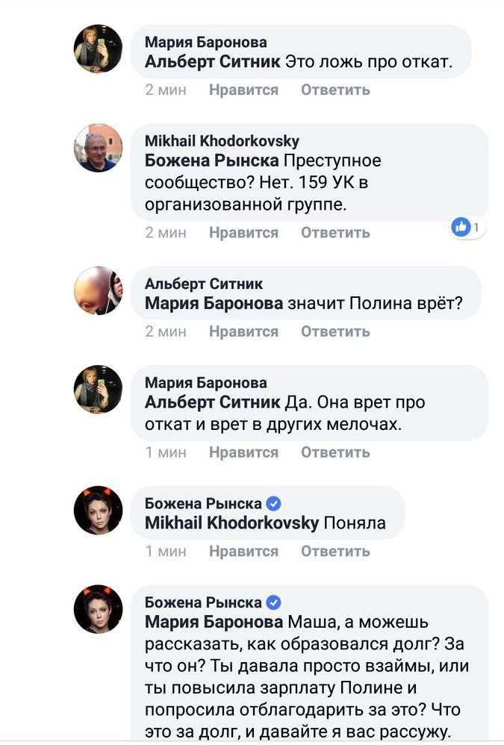Tap Мария Баронова's avatar beside "Да. Она врет" comment
The image size is (504, 745).
[x=98, y=389]
